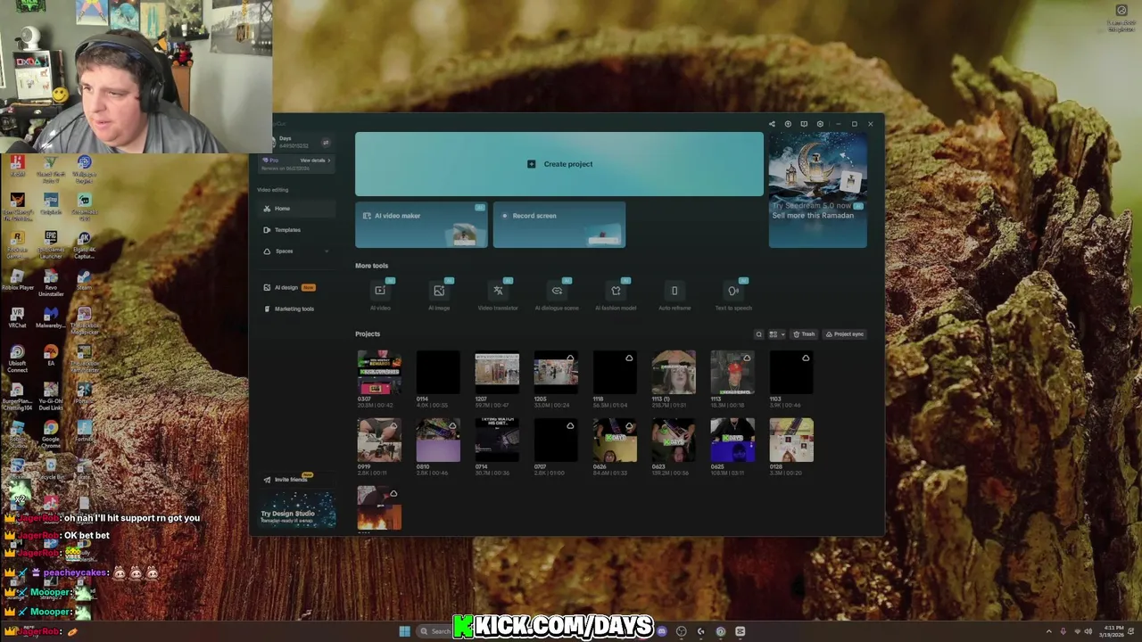Image resolution: width=1142 pixels, height=642 pixels.
Task: Click the Project sync button
Action: [844, 334]
